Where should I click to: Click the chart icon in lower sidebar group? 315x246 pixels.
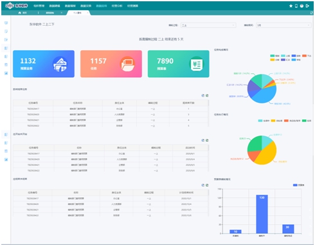pyautogui.click(x=6, y=159)
